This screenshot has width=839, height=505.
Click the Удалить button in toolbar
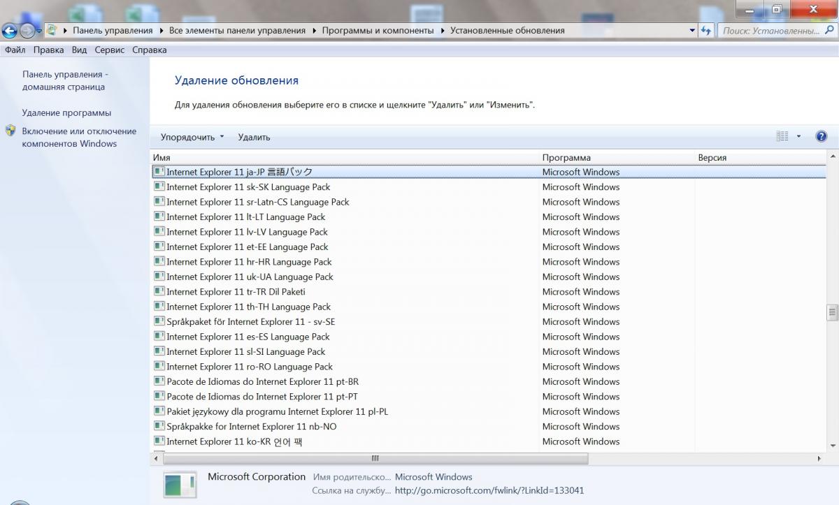tap(254, 138)
